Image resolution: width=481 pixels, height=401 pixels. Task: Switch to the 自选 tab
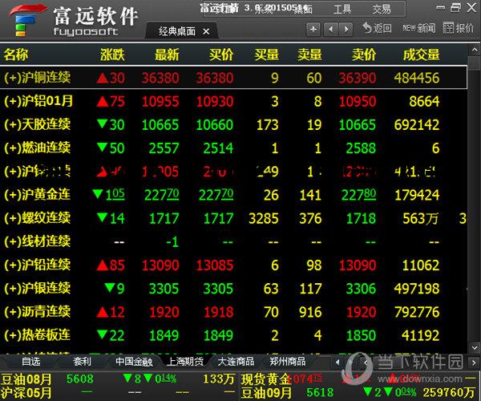[31, 362]
